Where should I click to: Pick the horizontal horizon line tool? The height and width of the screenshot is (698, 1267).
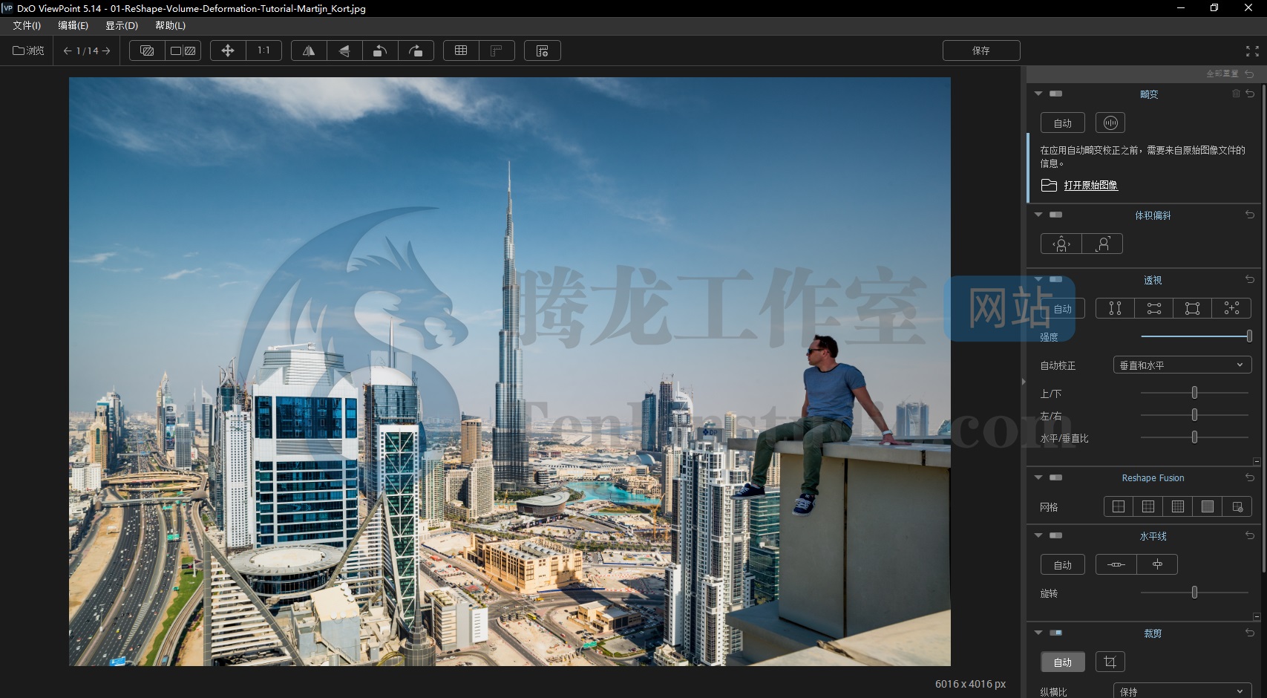point(1116,564)
